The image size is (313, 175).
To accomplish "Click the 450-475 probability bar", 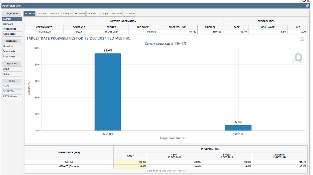I will coord(238,128).
